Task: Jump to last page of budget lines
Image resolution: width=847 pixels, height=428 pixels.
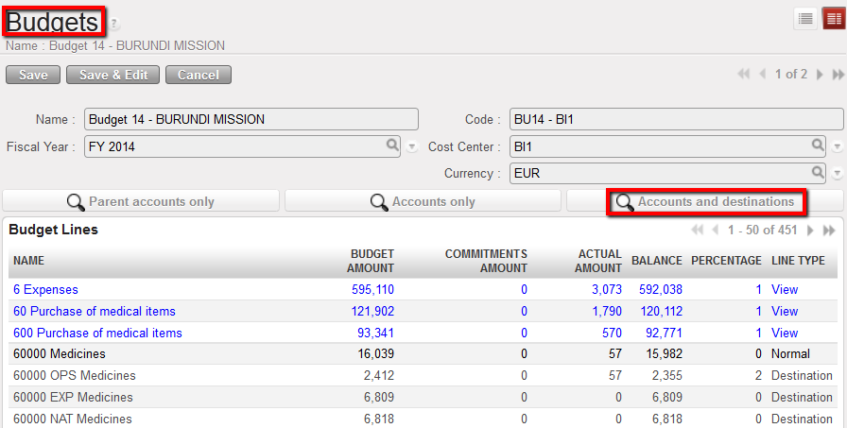Action: point(829,231)
